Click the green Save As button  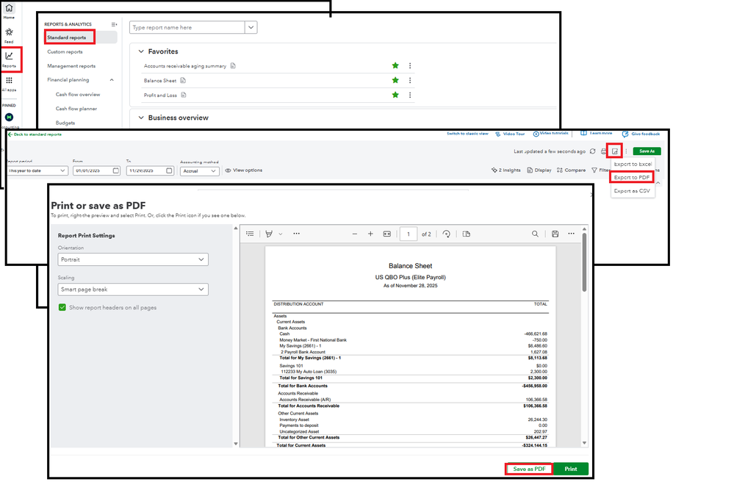[647, 151]
